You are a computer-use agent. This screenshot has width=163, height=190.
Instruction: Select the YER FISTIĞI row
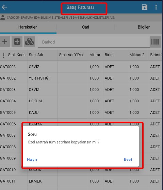tap(82, 78)
